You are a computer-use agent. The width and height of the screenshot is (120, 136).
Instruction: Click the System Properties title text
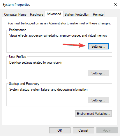pyautogui.click(x=16, y=5)
